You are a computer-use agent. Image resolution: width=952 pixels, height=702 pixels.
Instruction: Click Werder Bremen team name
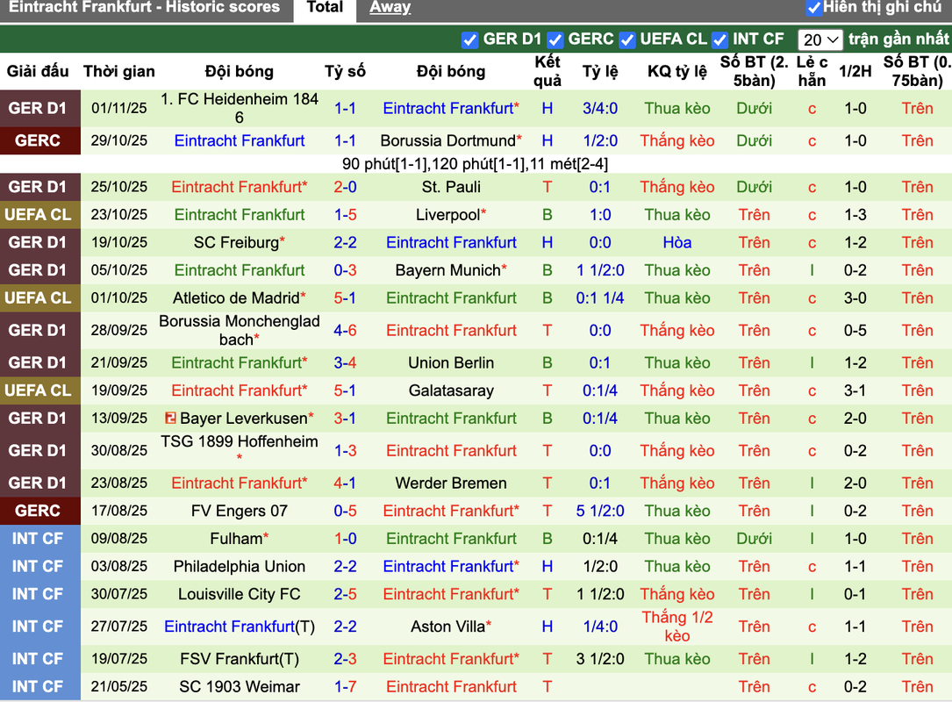[451, 484]
